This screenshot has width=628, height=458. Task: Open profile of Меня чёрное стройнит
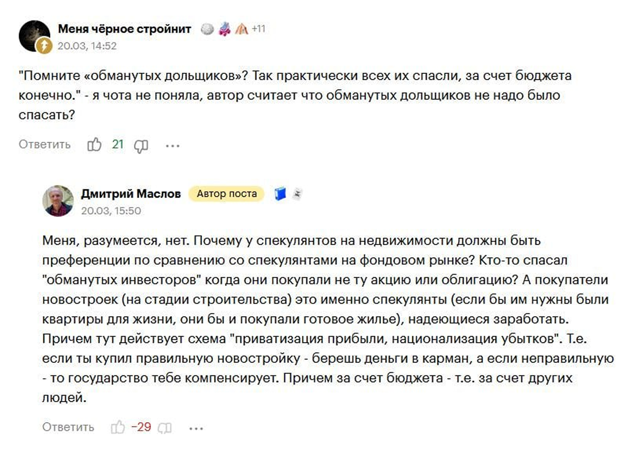(x=124, y=29)
